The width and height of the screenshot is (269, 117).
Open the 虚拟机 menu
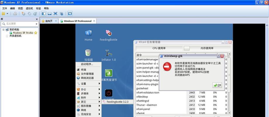[x=29, y=8]
